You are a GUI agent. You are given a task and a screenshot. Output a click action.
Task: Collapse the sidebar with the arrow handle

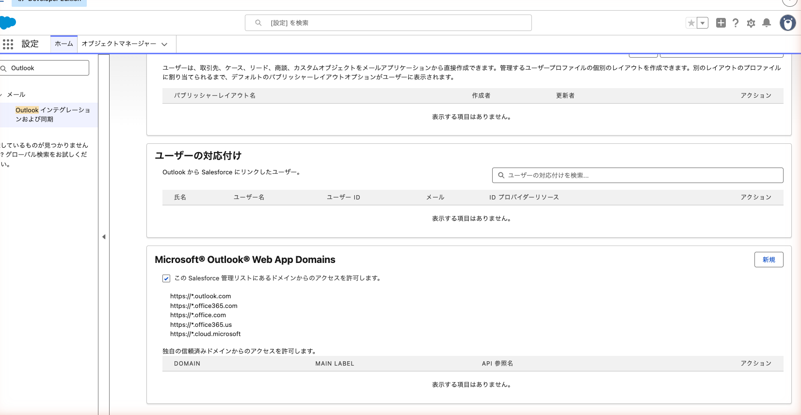[104, 237]
